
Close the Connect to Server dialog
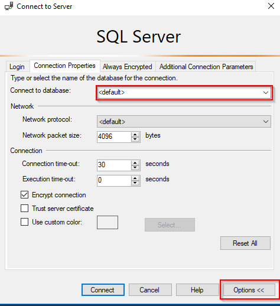[x=271, y=6]
